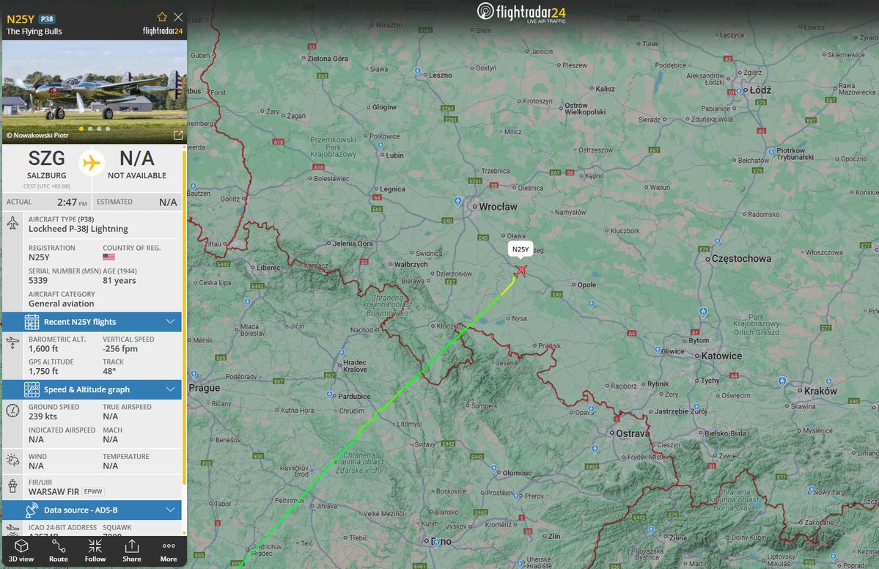879x569 pixels.
Task: Click the 239 kts ground speed
Action: [x=43, y=416]
